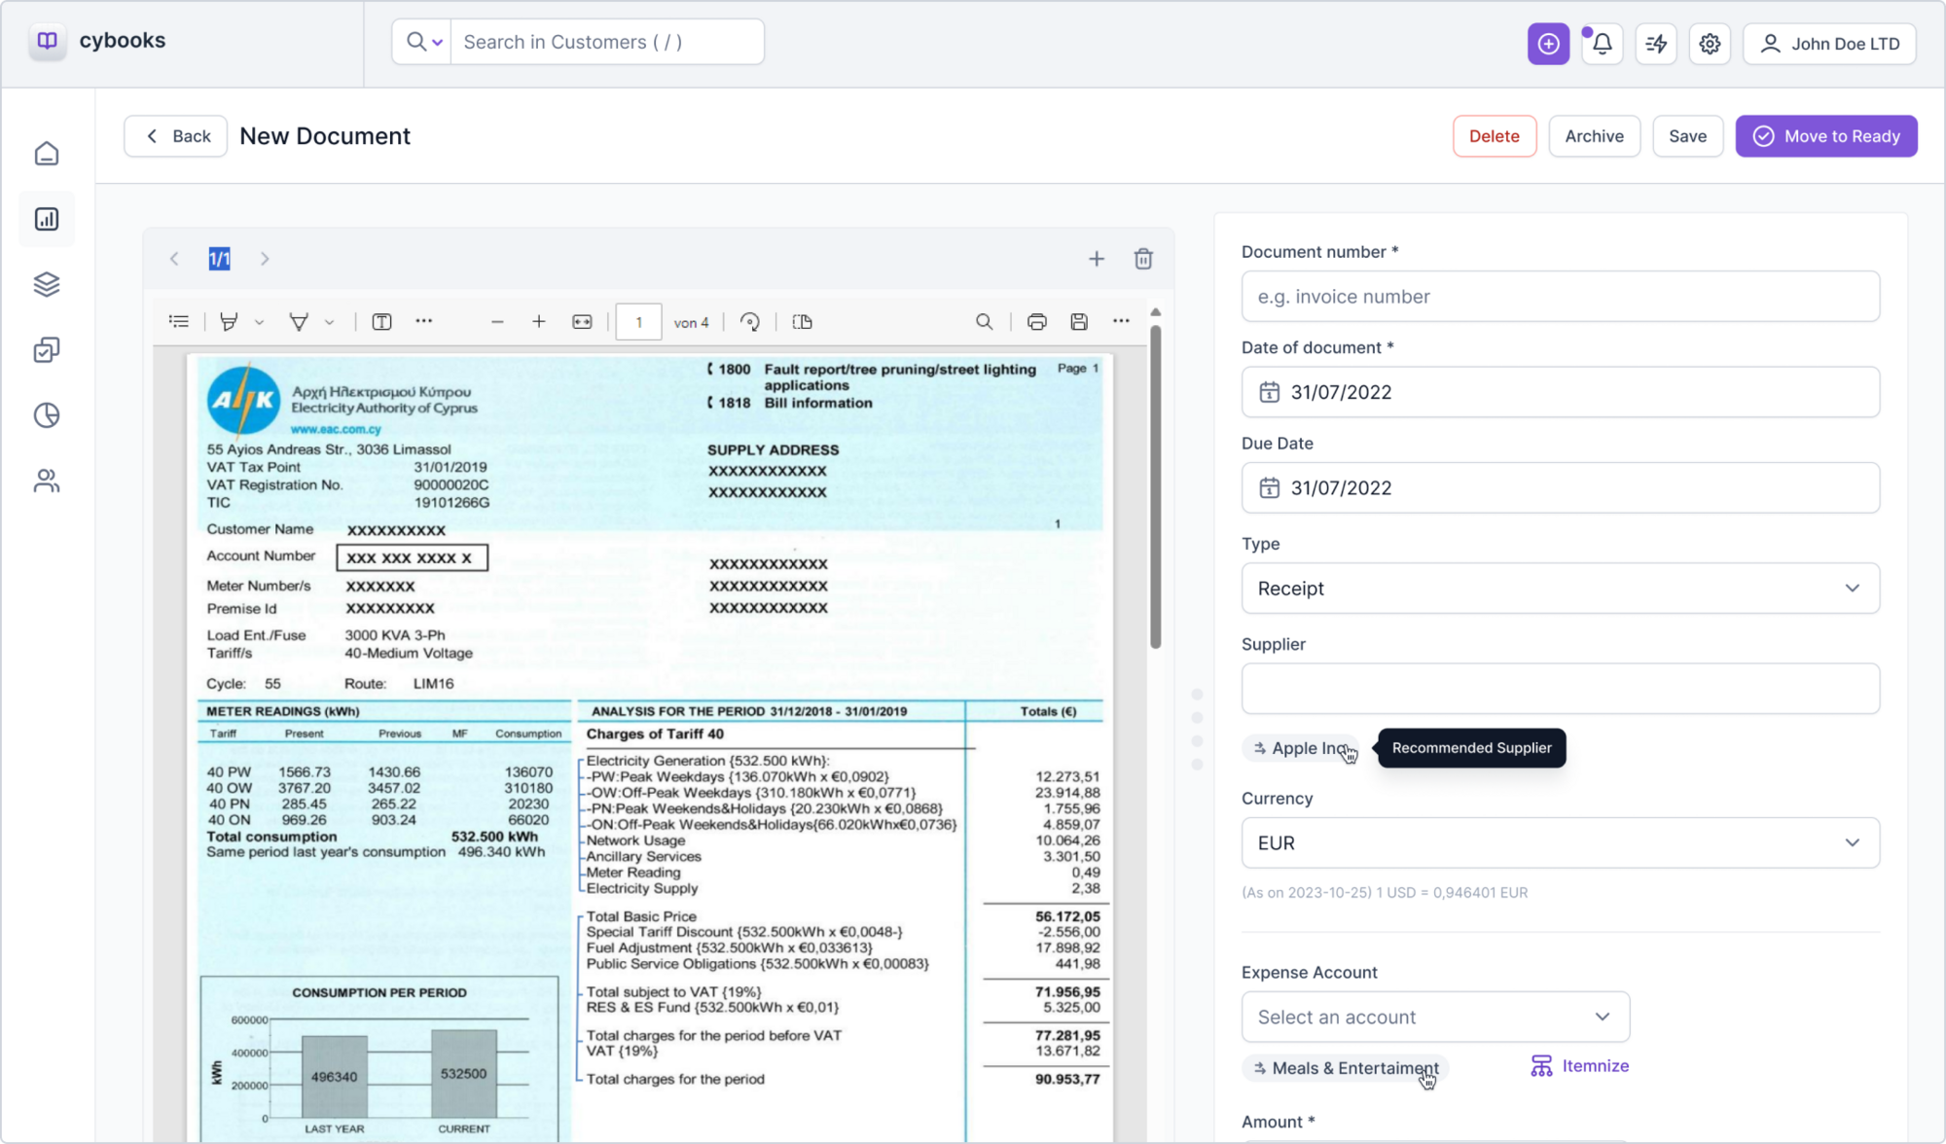Print the PDF document
1946x1144 pixels.
tap(1037, 322)
